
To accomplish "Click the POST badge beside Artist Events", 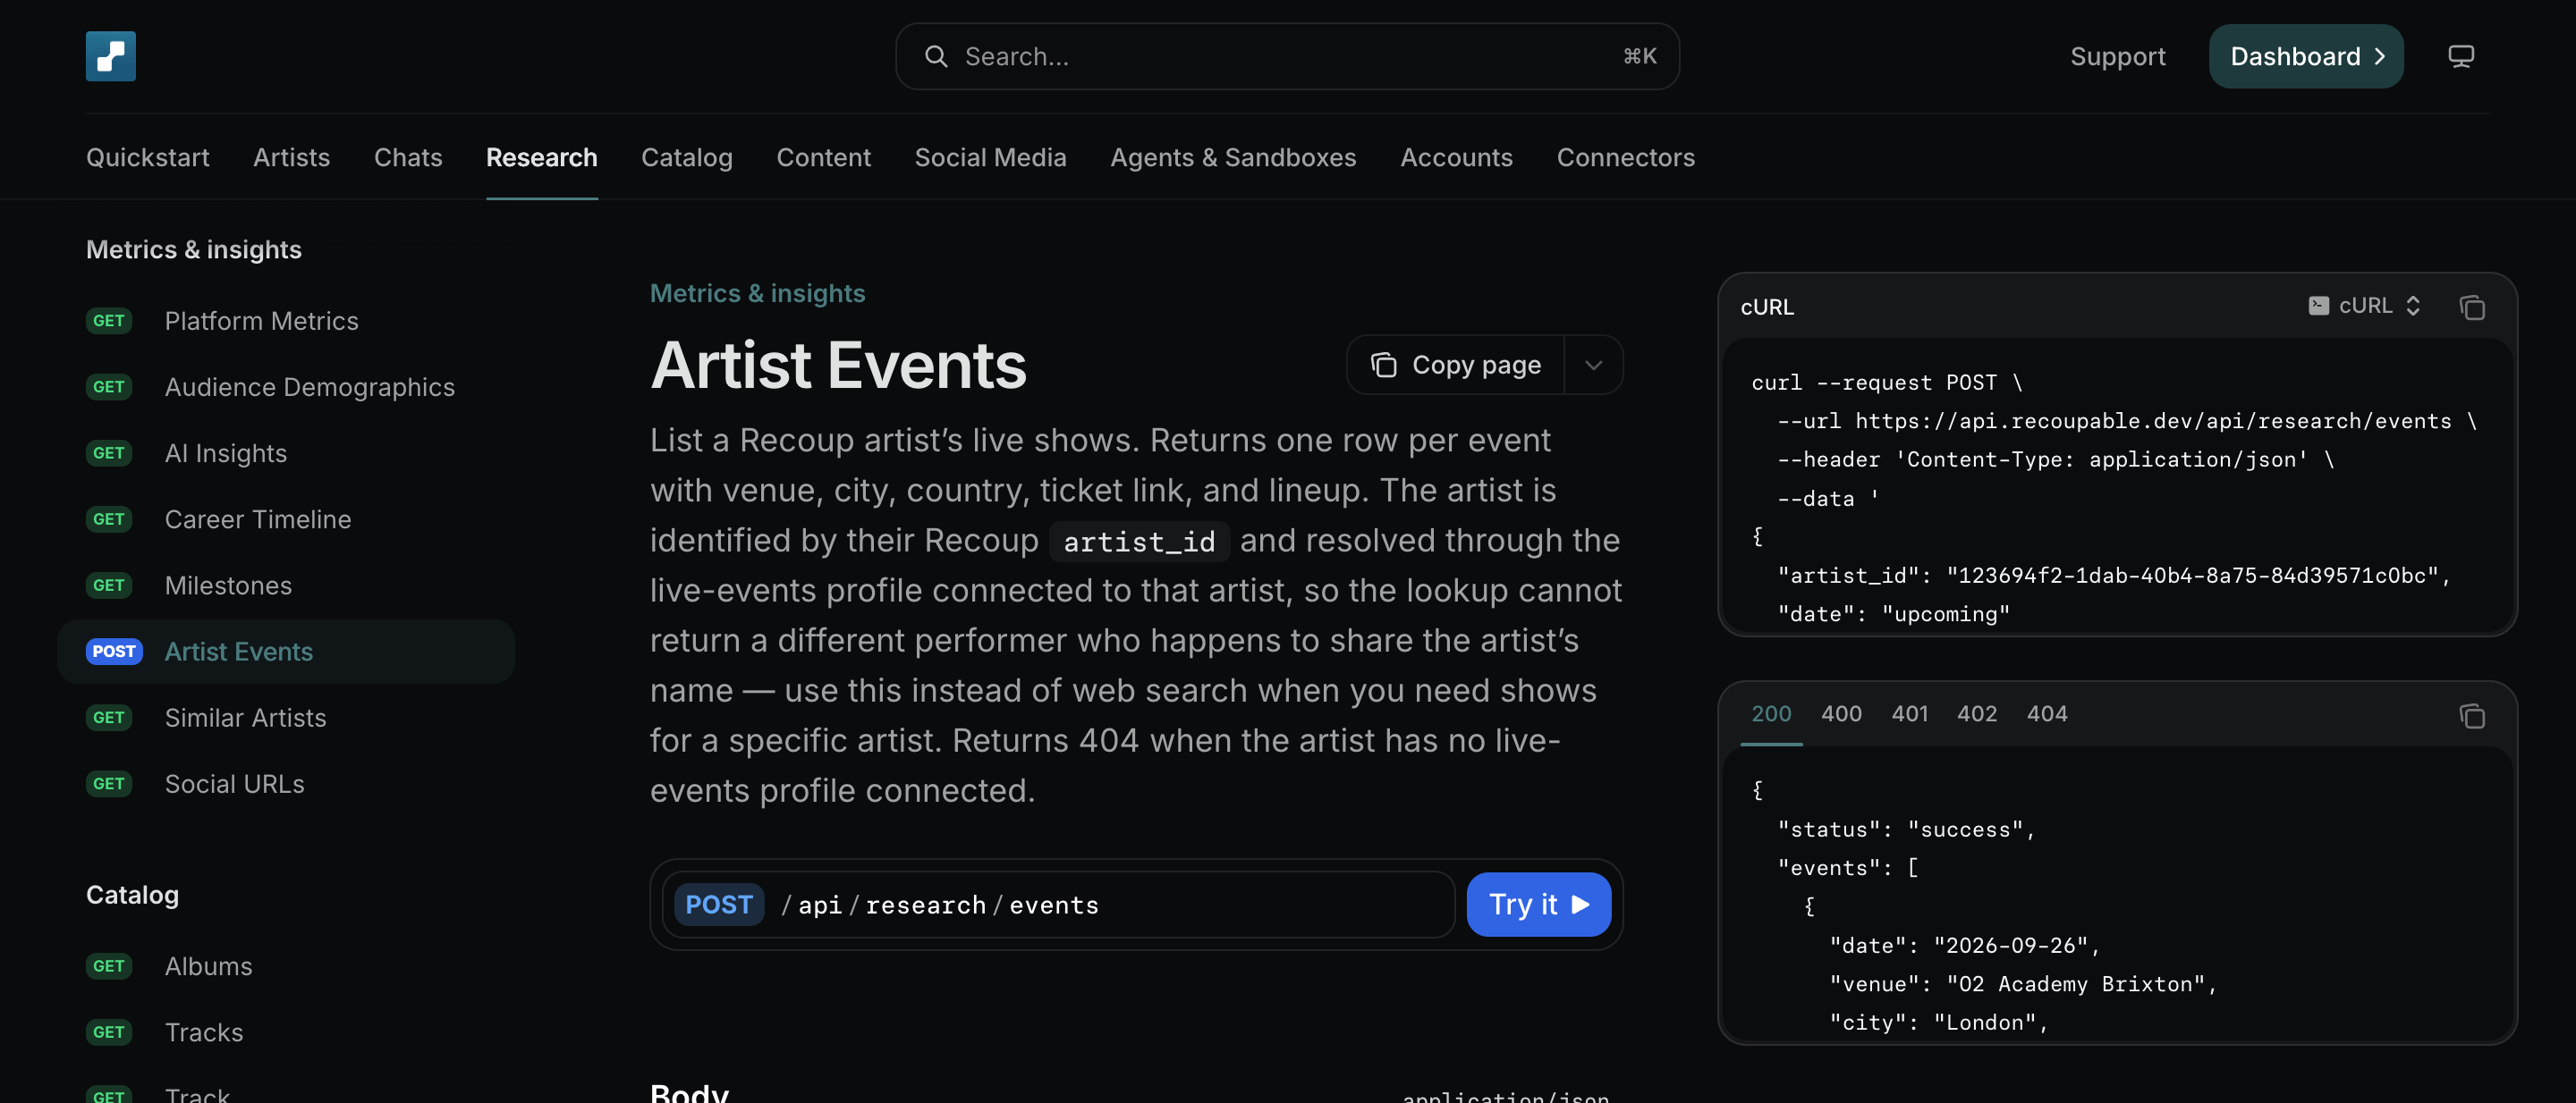I will click(x=114, y=652).
